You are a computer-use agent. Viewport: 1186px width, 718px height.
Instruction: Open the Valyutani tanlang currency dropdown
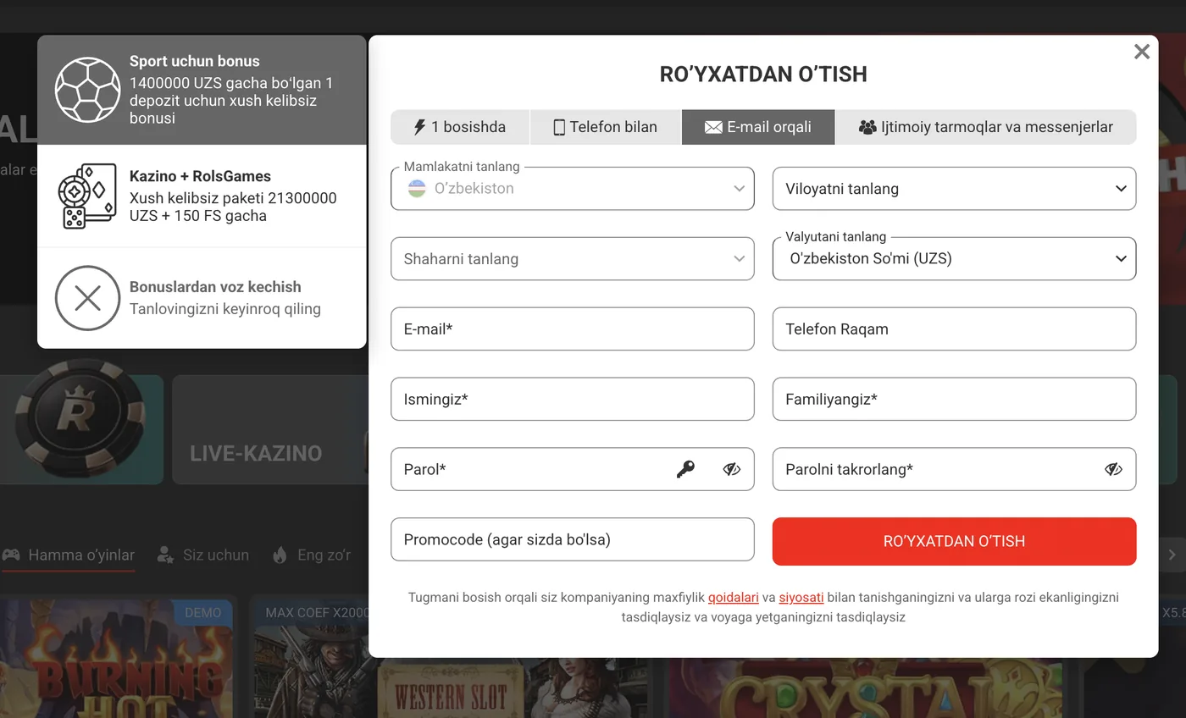coord(954,259)
